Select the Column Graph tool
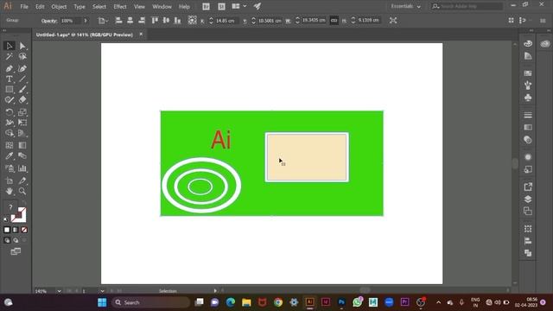The height and width of the screenshot is (311, 553). pos(22,168)
